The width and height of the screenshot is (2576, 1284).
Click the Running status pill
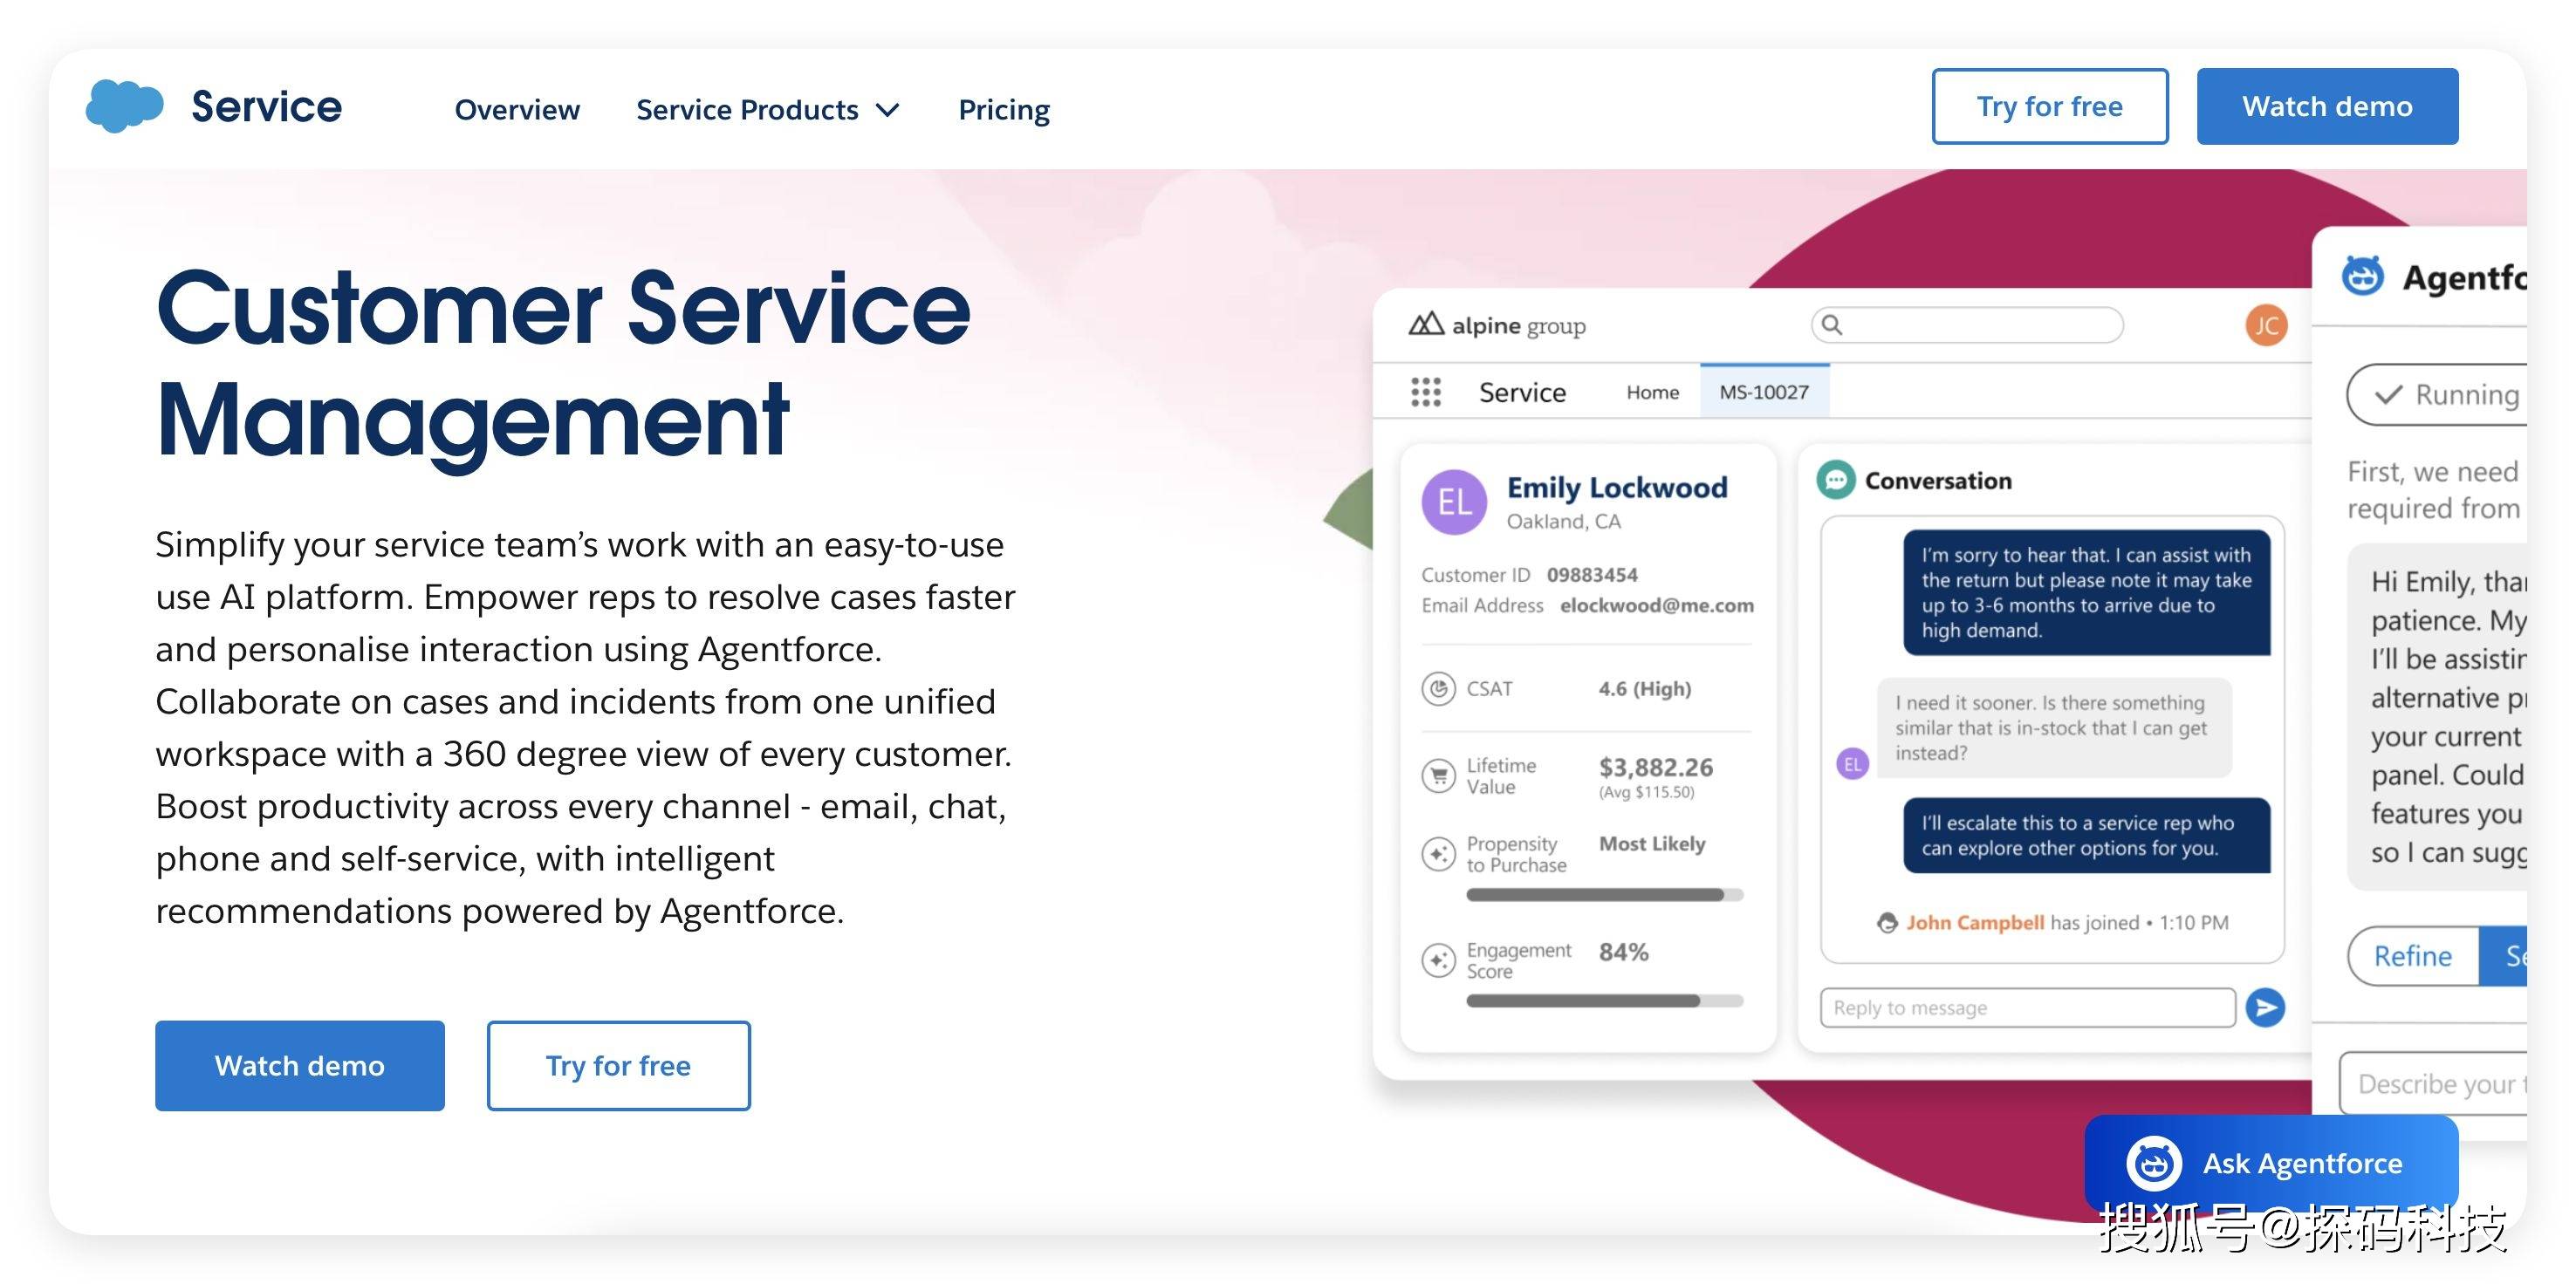tap(2437, 394)
